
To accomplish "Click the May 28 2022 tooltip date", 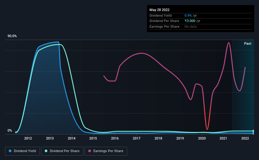I will 159,10.
